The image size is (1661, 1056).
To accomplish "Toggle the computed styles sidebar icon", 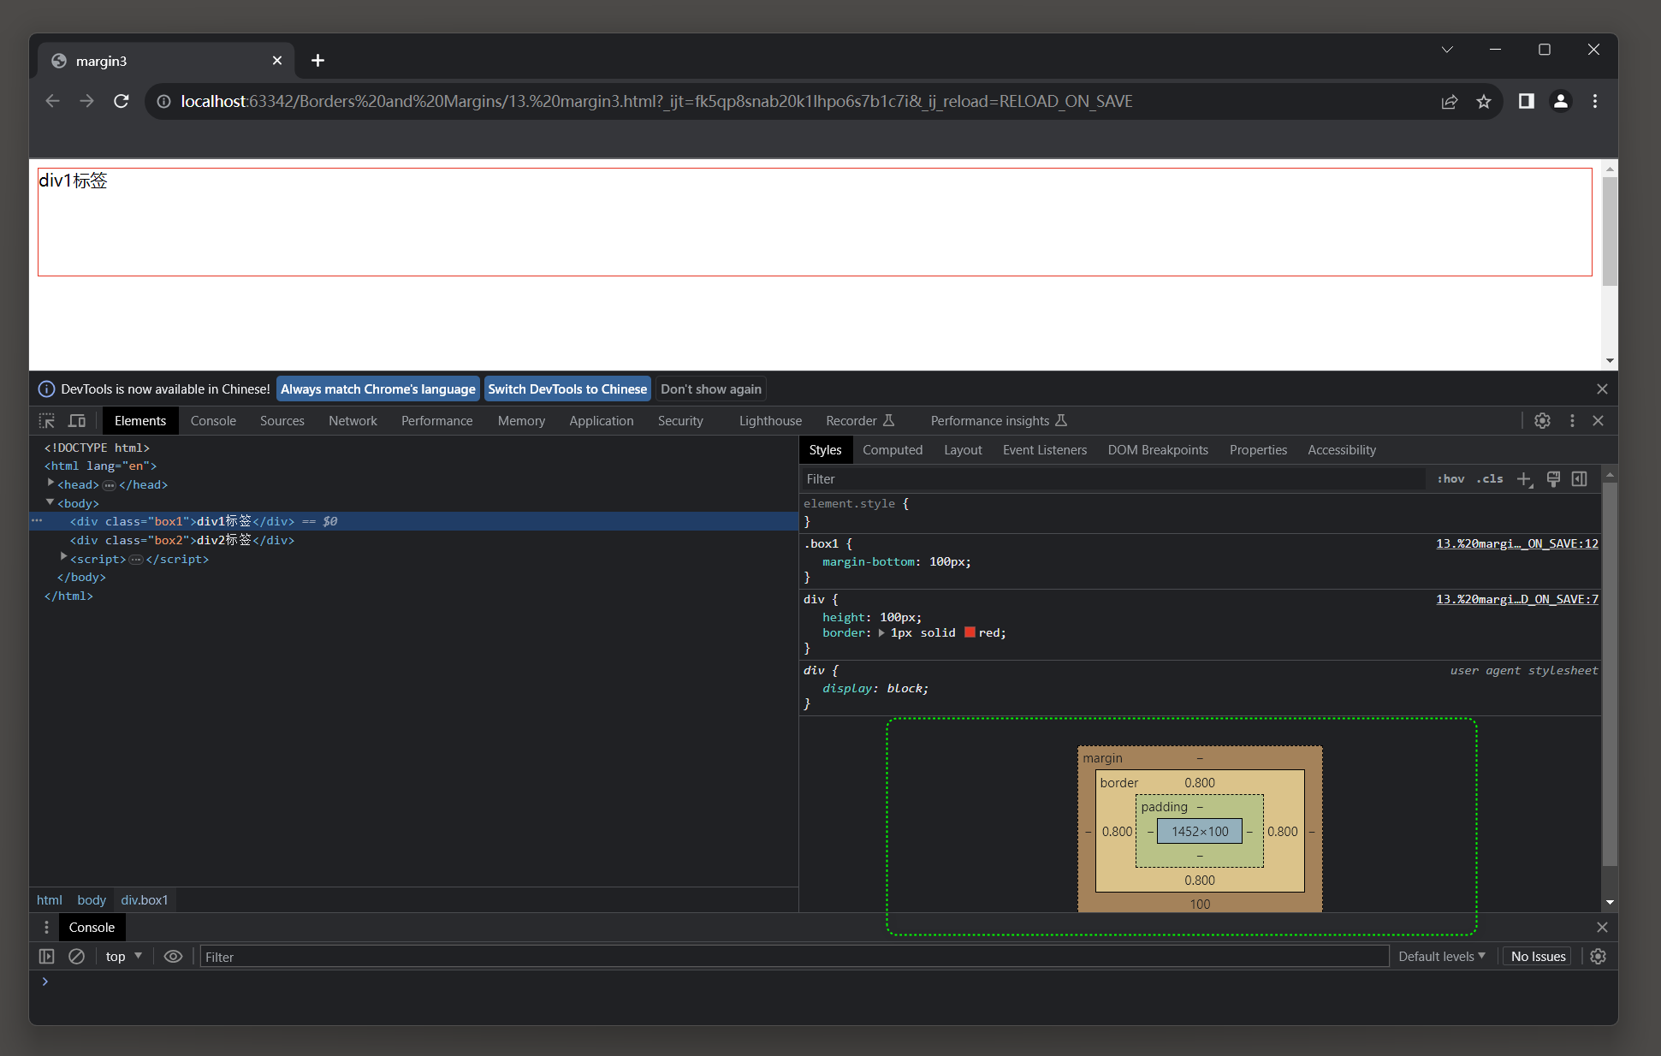I will [1580, 479].
